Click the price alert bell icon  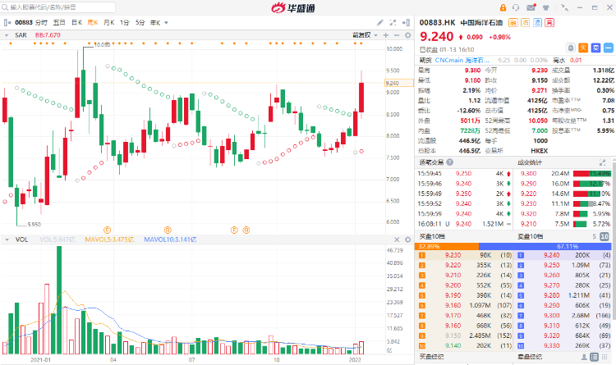[571, 48]
